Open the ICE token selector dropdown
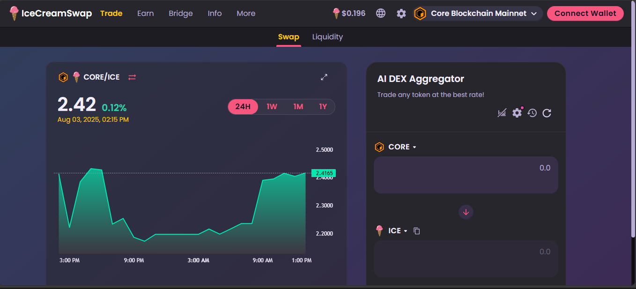The image size is (636, 289). pyautogui.click(x=392, y=231)
